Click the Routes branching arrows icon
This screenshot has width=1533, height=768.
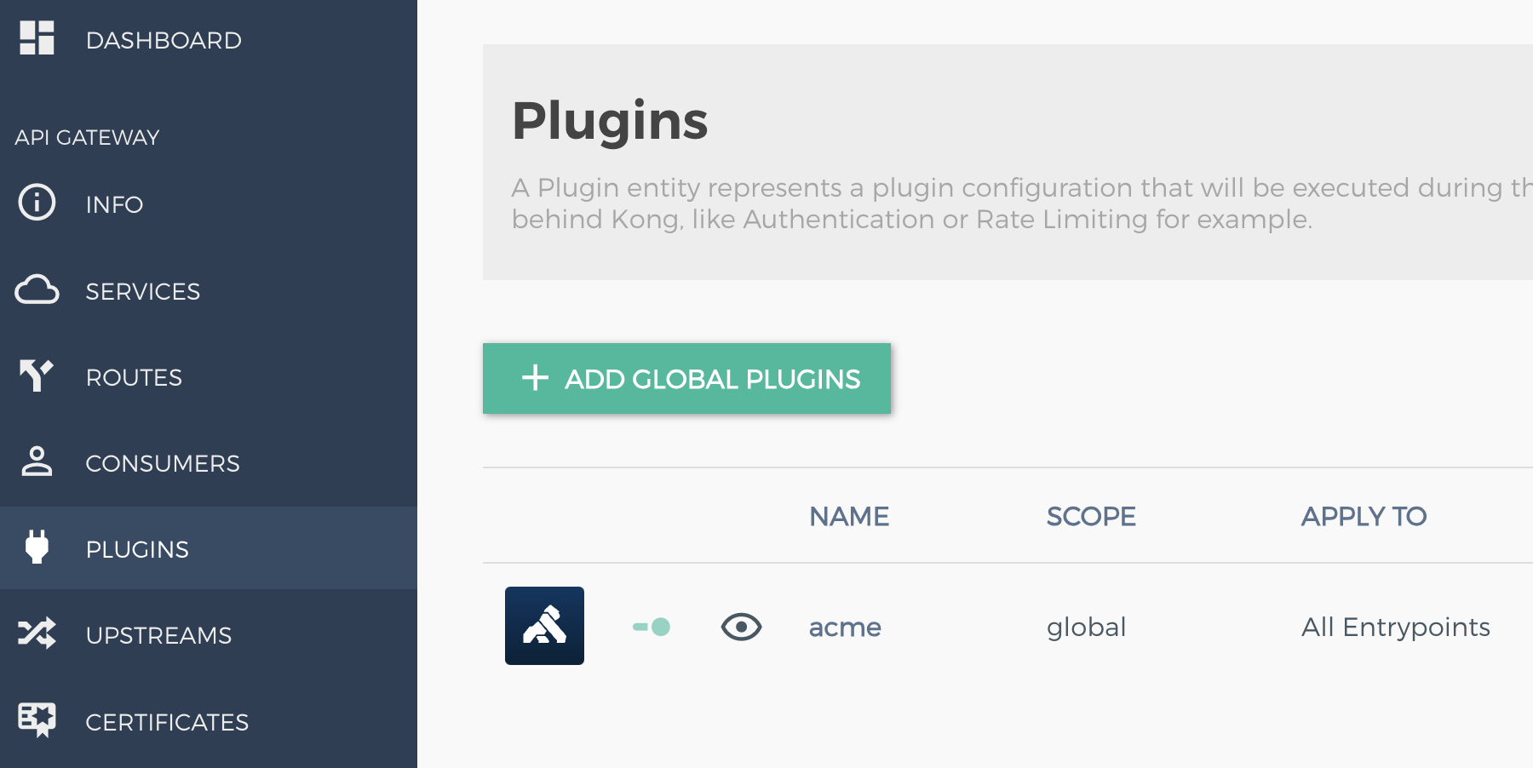coord(36,376)
